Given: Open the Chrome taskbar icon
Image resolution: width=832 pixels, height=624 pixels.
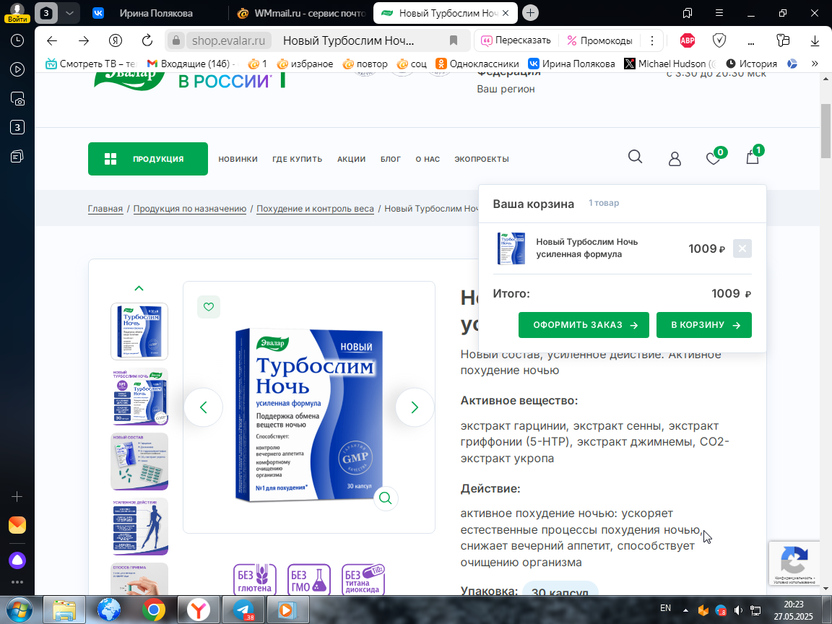Looking at the screenshot, I should point(153,610).
